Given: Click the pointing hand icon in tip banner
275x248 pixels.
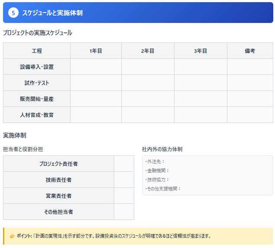Looking at the screenshot, I should (x=12, y=236).
